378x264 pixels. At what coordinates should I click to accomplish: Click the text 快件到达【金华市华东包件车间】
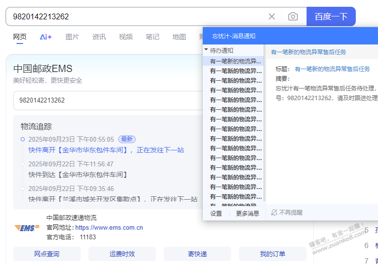coord(78,175)
